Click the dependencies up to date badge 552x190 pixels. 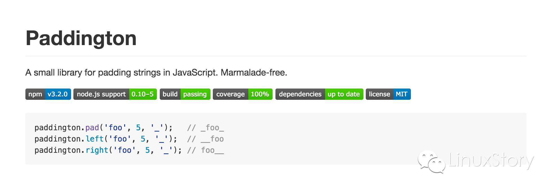coord(319,94)
